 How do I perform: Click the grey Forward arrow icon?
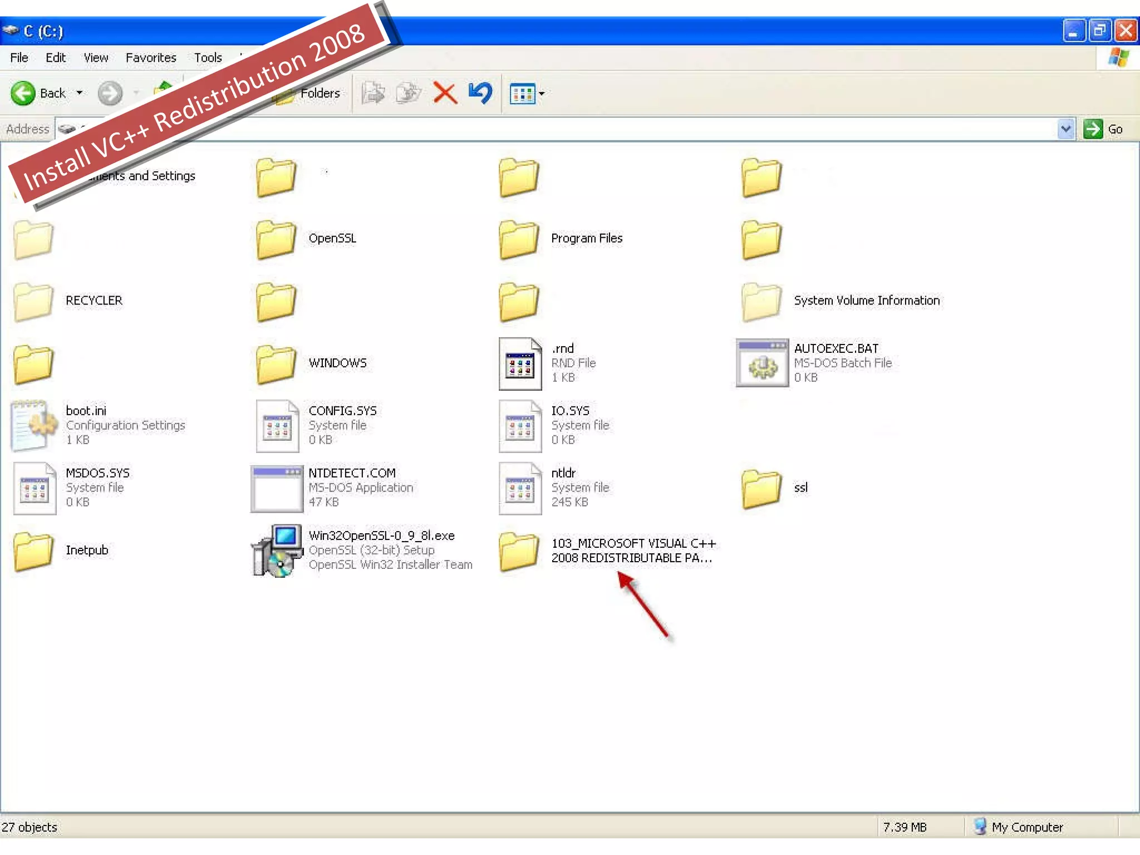[110, 93]
